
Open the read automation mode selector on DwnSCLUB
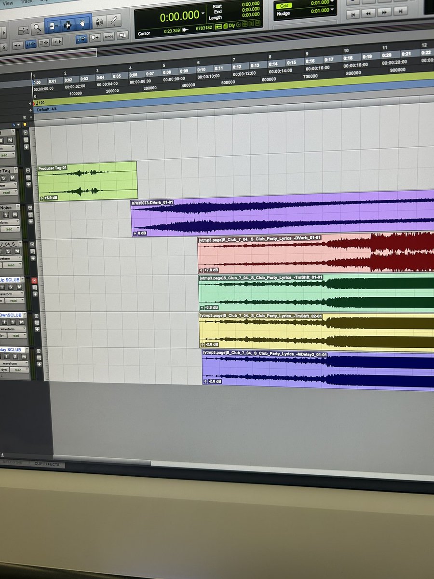click(17, 335)
